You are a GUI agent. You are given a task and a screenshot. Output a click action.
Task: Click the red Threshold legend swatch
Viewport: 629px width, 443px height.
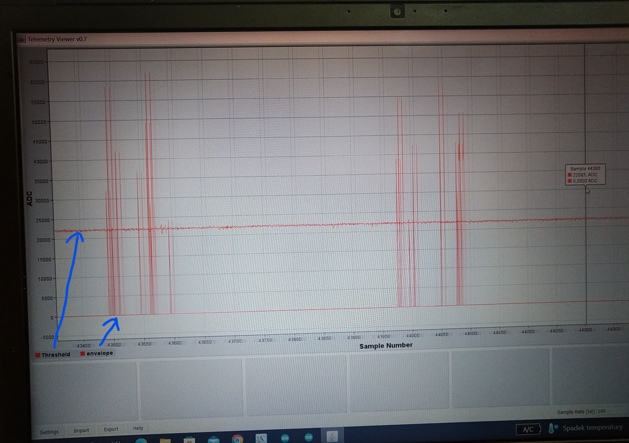pyautogui.click(x=38, y=355)
